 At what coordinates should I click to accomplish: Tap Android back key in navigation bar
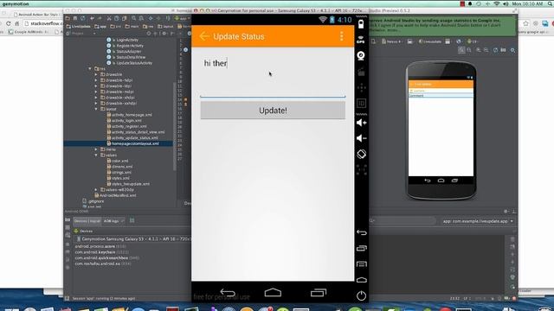click(x=228, y=293)
